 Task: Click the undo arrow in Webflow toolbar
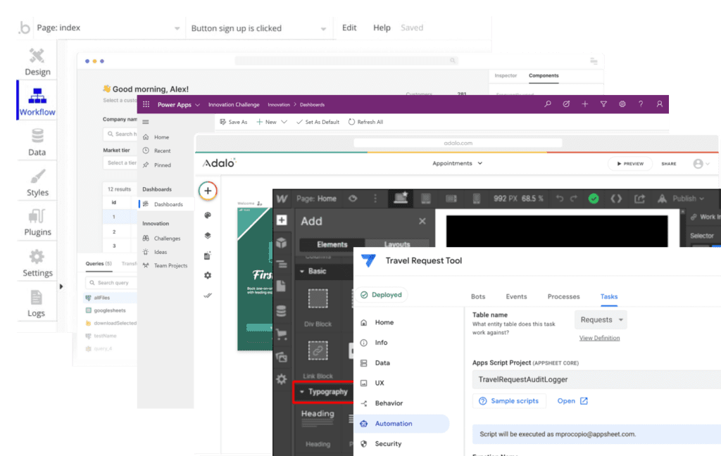(x=560, y=198)
